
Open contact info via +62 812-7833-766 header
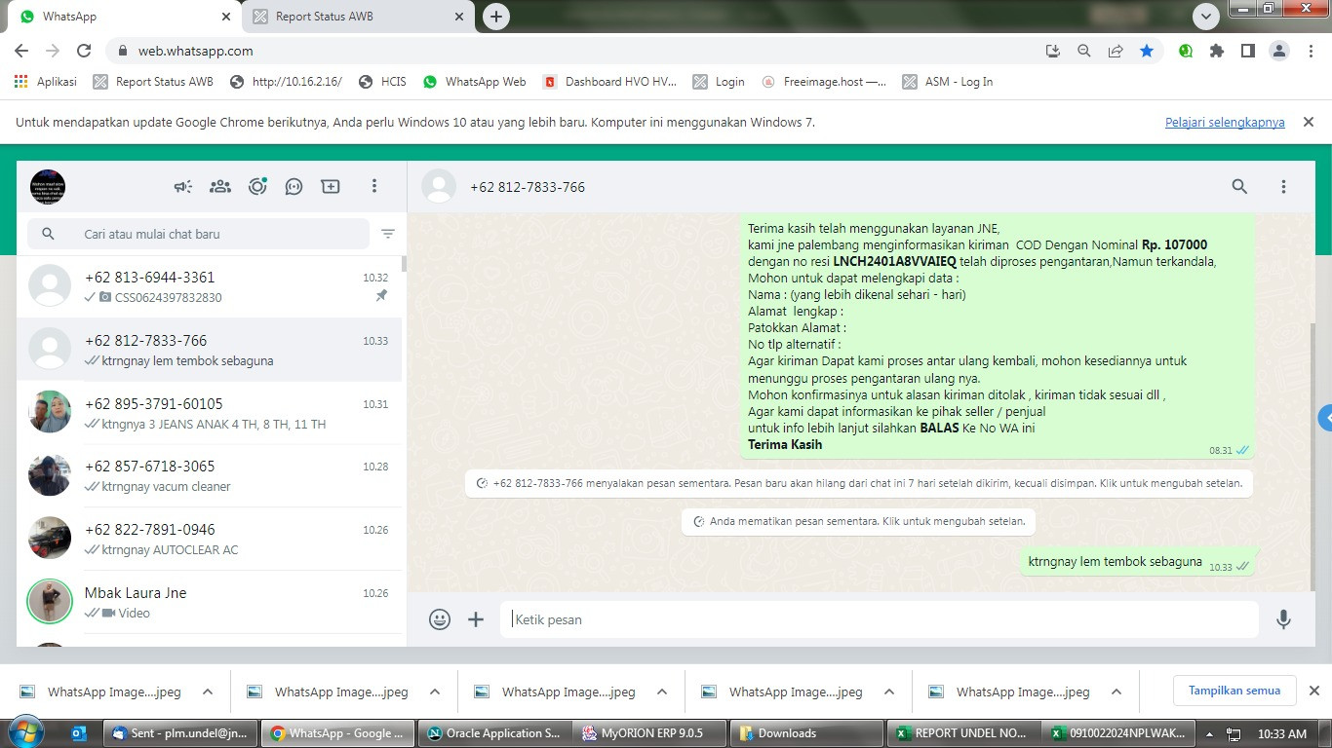pos(528,187)
